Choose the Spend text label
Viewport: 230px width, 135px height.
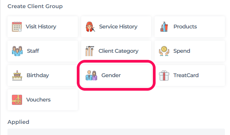[182, 51]
